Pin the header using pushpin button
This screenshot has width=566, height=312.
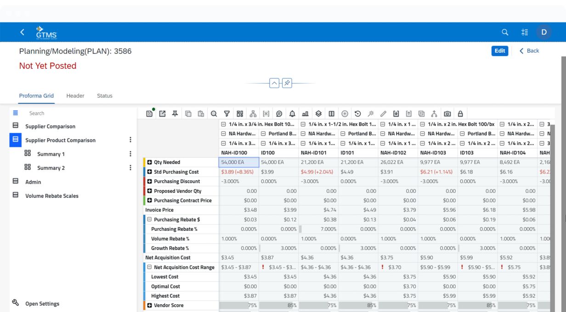tap(287, 83)
